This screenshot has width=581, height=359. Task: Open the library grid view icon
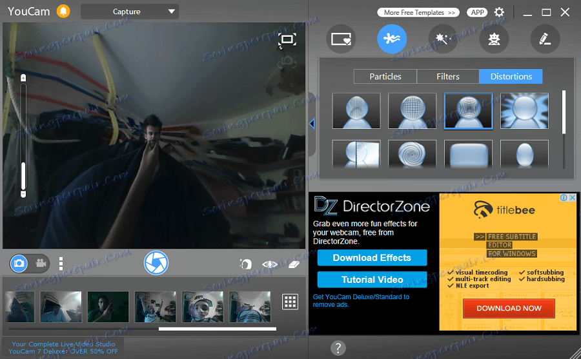click(290, 302)
